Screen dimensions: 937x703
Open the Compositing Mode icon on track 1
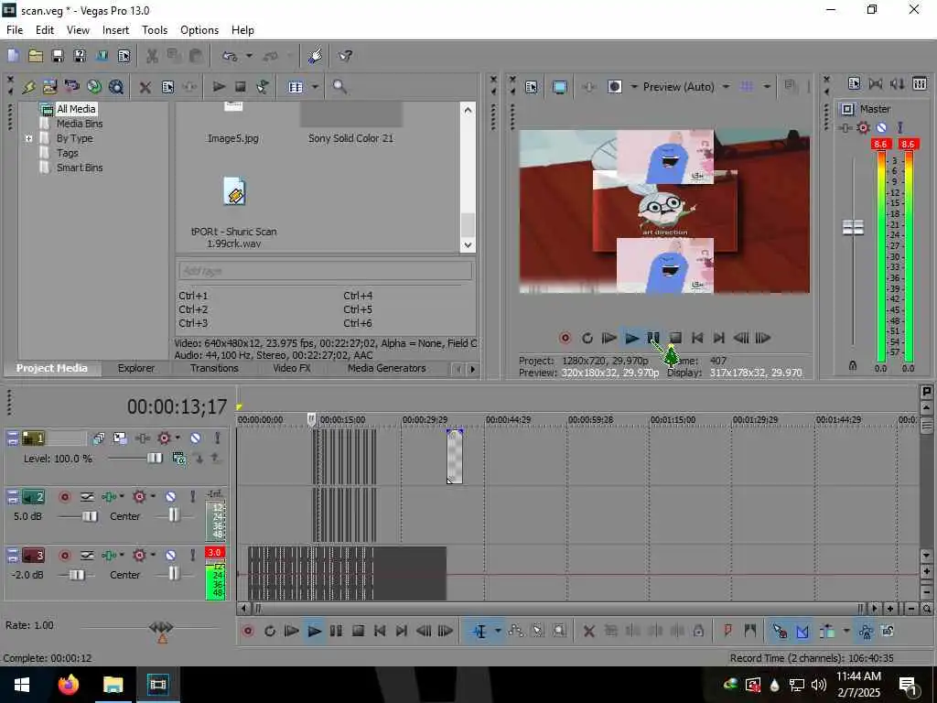(178, 458)
